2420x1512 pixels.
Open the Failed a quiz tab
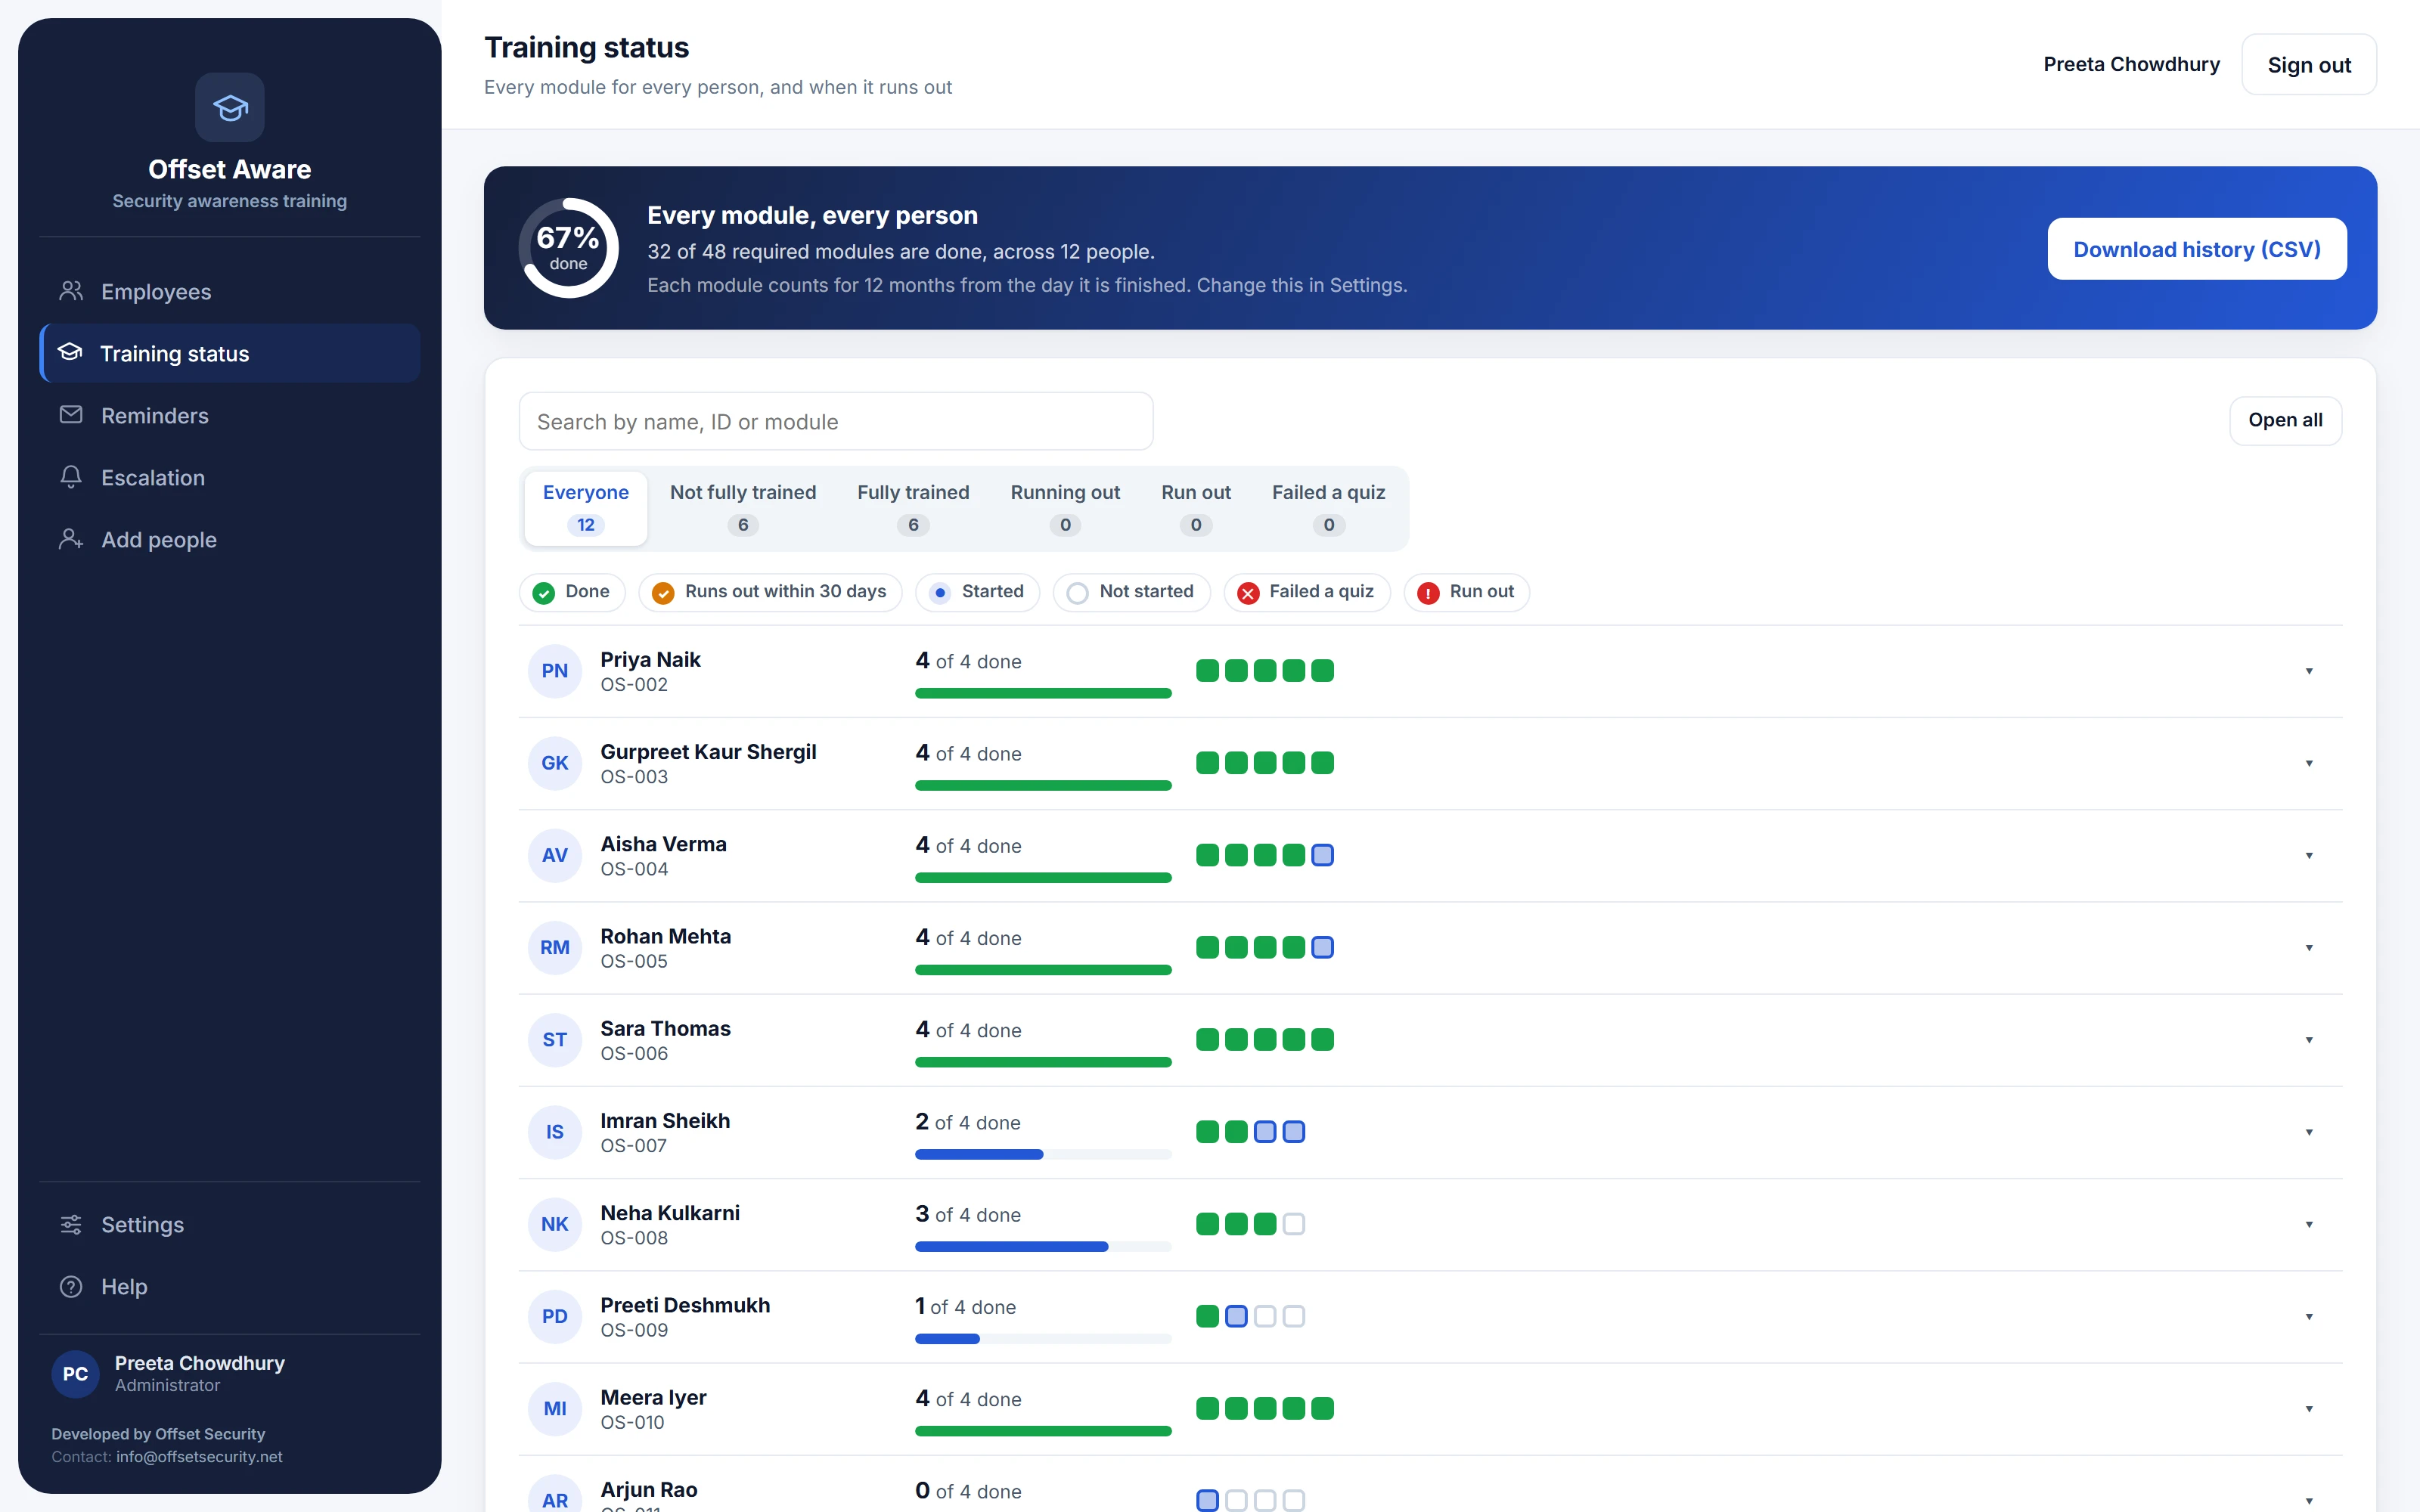pos(1328,508)
